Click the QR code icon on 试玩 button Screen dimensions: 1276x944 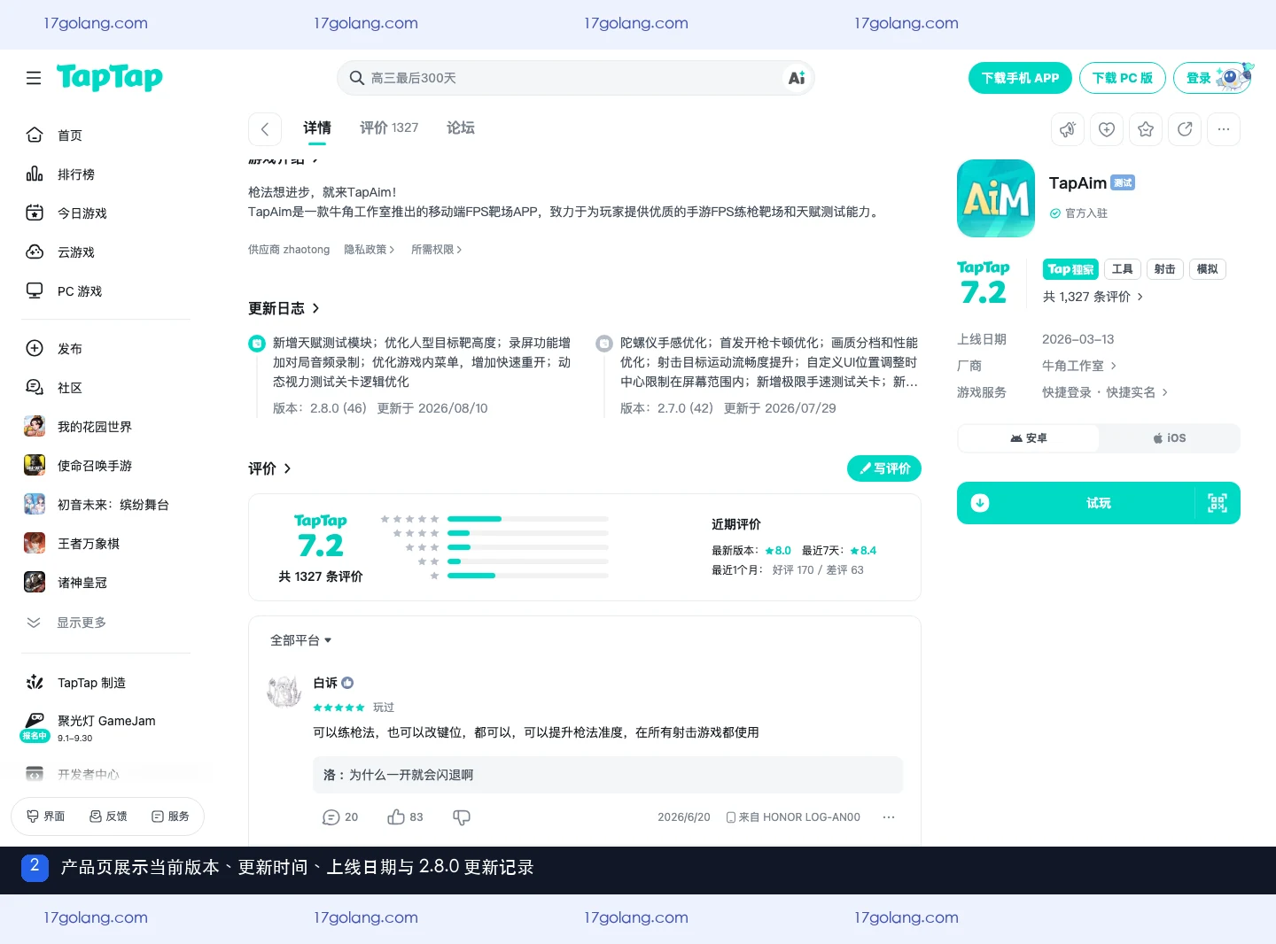pyautogui.click(x=1218, y=503)
